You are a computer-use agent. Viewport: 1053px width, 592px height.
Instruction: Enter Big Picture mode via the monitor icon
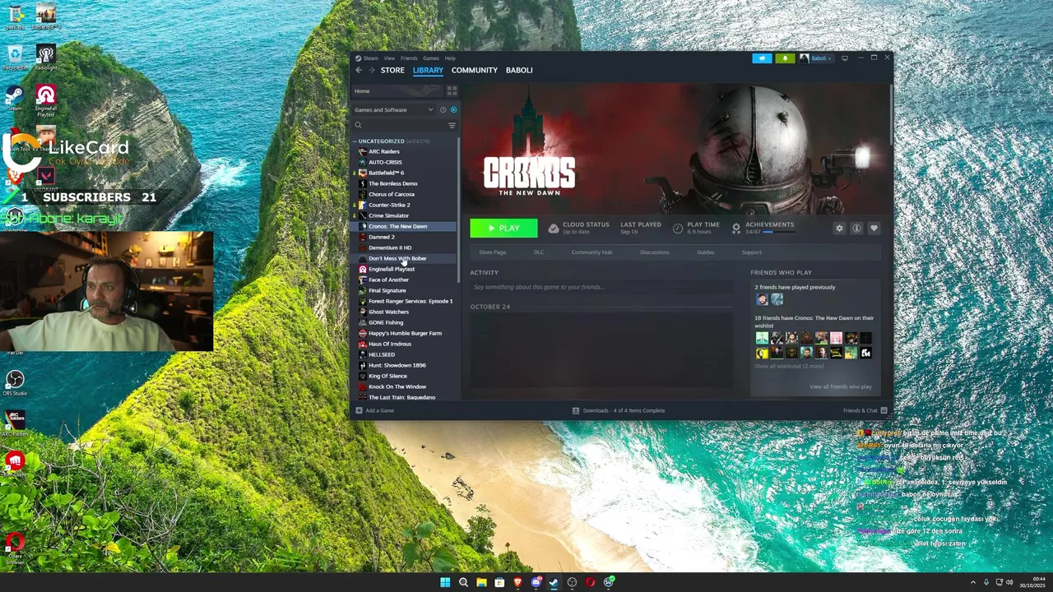(844, 58)
